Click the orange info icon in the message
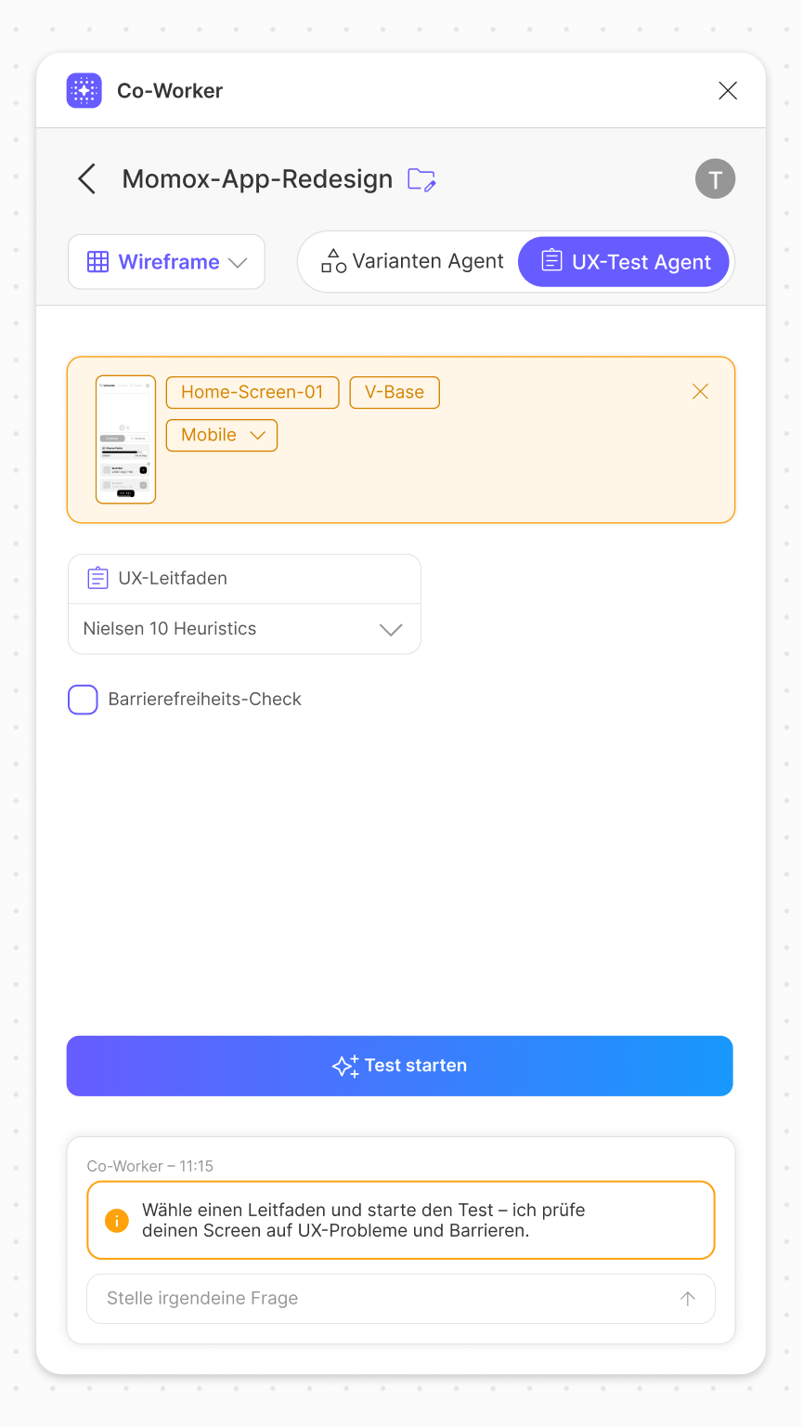 (x=116, y=1220)
